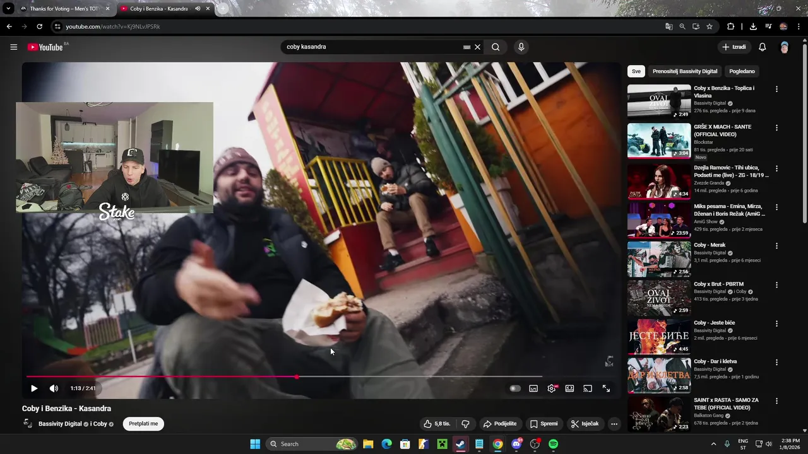Image resolution: width=808 pixels, height=454 pixels.
Task: Open the YouTube guide hamburger menu
Action: coord(13,47)
